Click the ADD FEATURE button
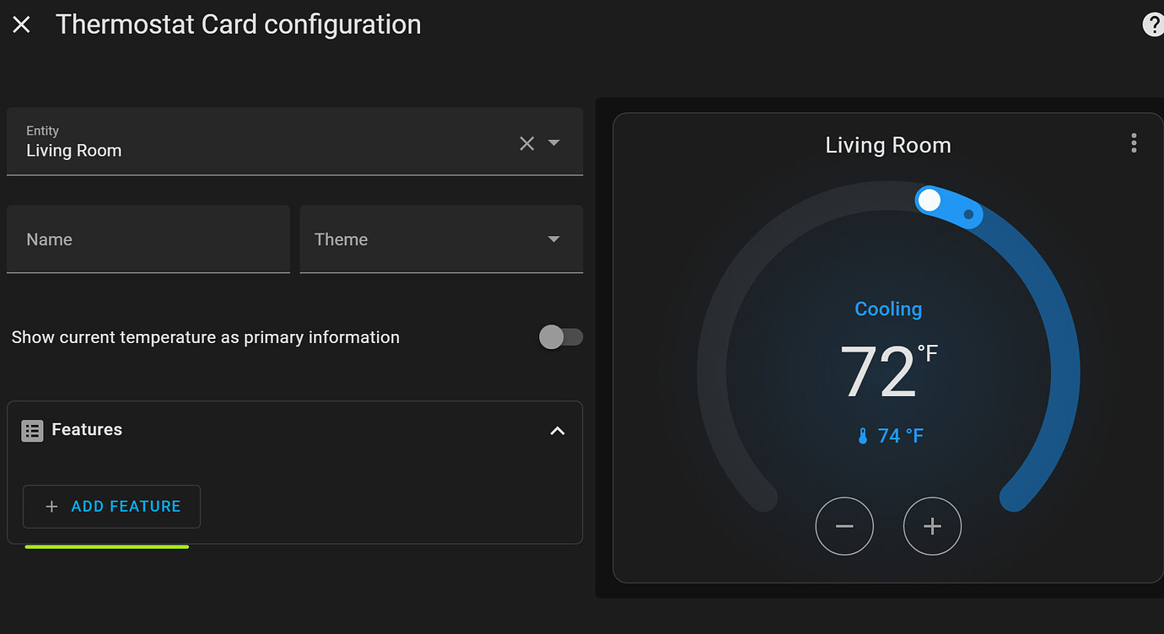The height and width of the screenshot is (634, 1164). tap(111, 506)
